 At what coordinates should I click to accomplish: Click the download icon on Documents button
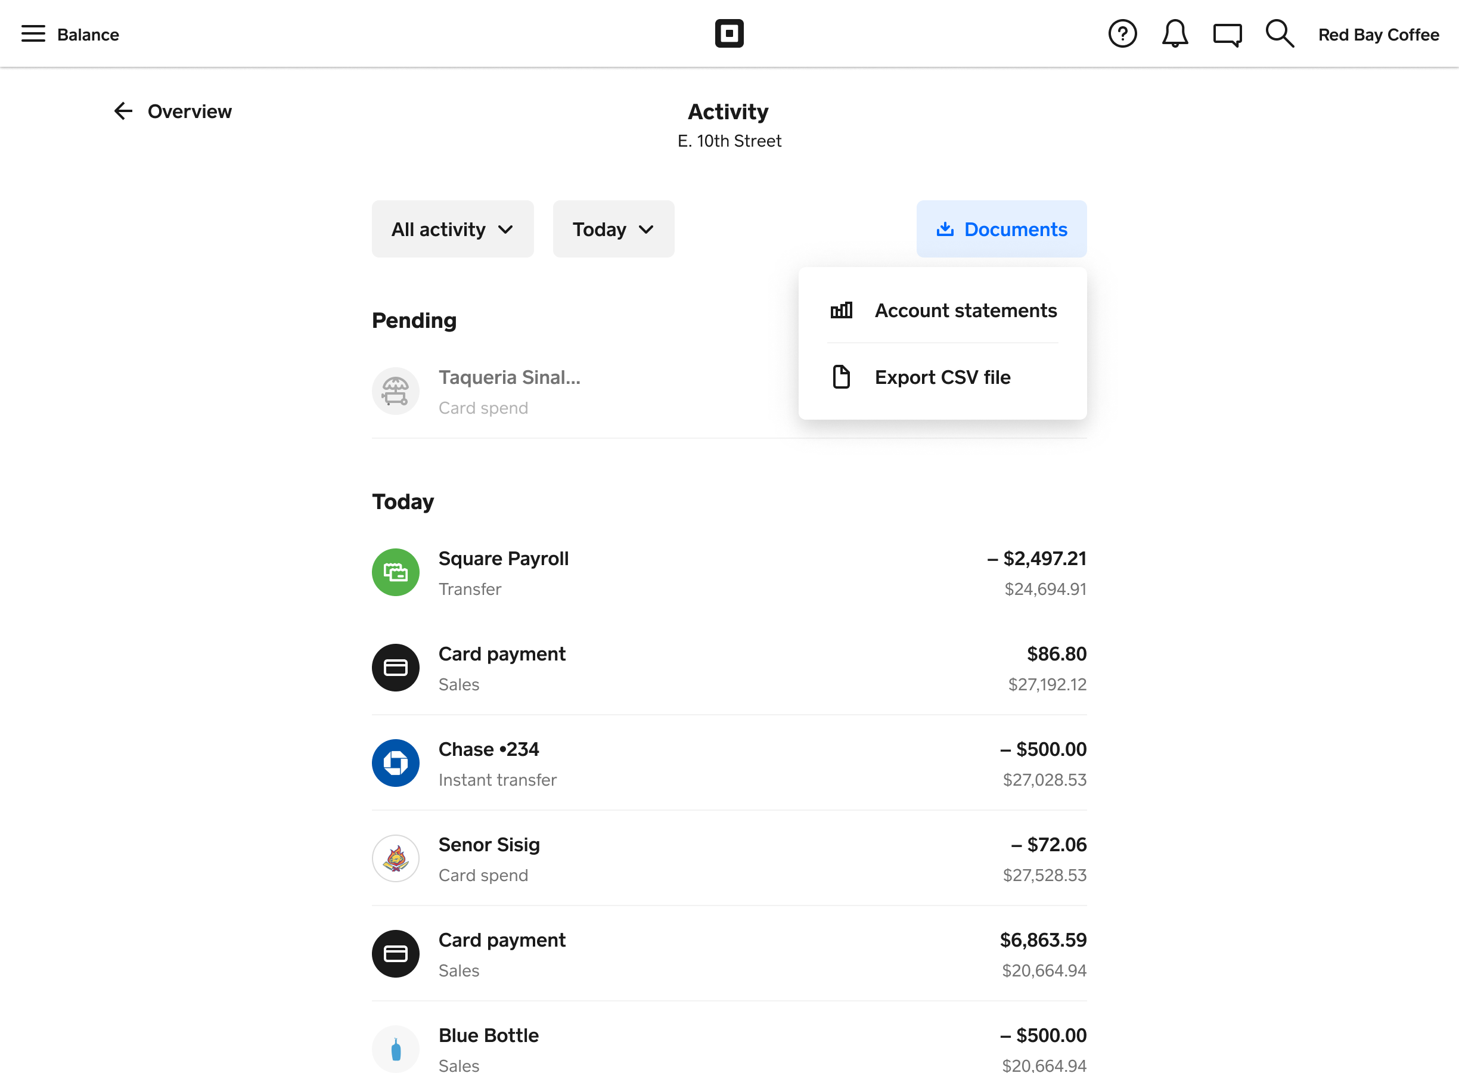945,230
